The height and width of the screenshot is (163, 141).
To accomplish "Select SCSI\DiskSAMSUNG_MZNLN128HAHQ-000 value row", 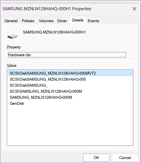I will pos(70,79).
